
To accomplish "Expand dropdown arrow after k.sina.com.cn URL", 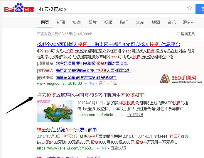I will click(122, 115).
